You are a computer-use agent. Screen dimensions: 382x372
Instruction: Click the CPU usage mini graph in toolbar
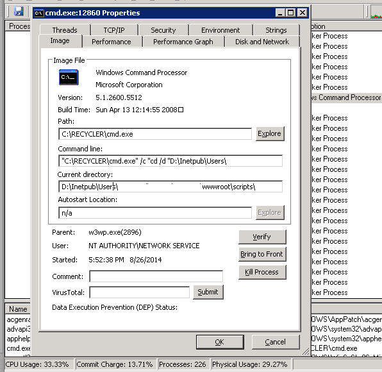376,12
